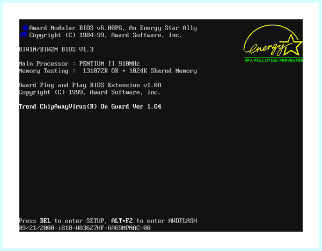Click the Trend ChipAwayVirus On Guard line

[x=90, y=106]
